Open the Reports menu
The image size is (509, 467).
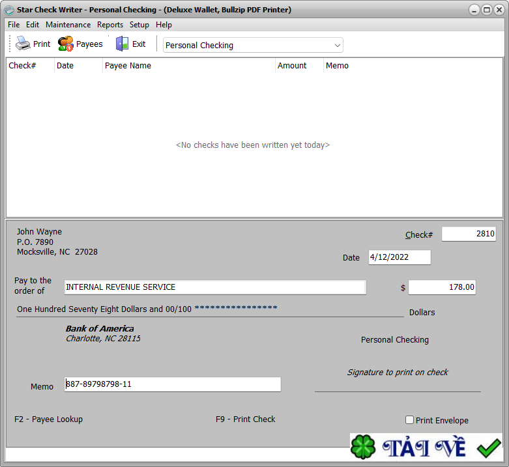tap(110, 25)
